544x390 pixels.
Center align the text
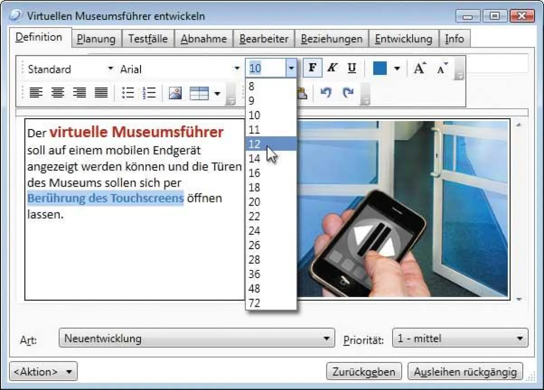(58, 93)
